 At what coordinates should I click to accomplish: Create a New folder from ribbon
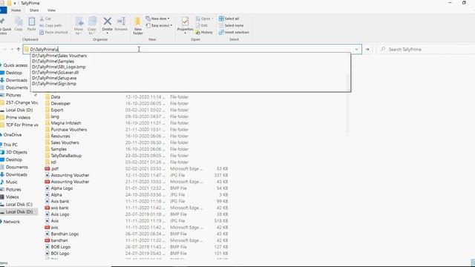[x=138, y=26]
